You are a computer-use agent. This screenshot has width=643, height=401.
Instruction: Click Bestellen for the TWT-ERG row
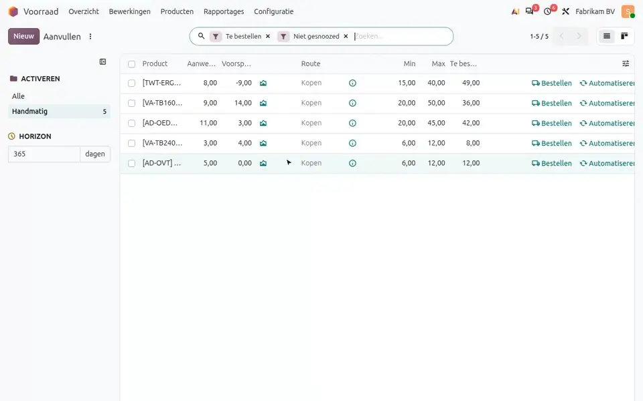551,83
